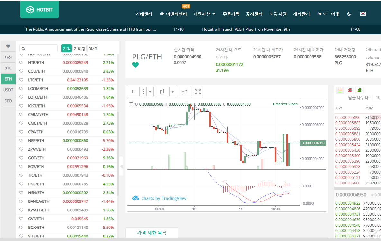Show buy orders only view icon

359,90
